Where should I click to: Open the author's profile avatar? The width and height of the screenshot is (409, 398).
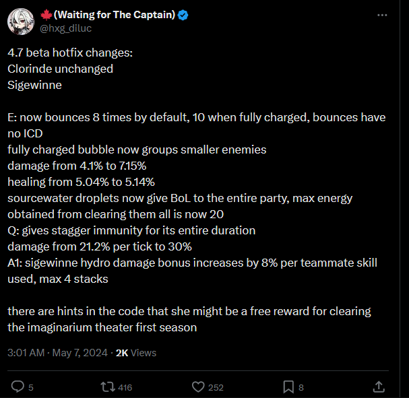[20, 21]
